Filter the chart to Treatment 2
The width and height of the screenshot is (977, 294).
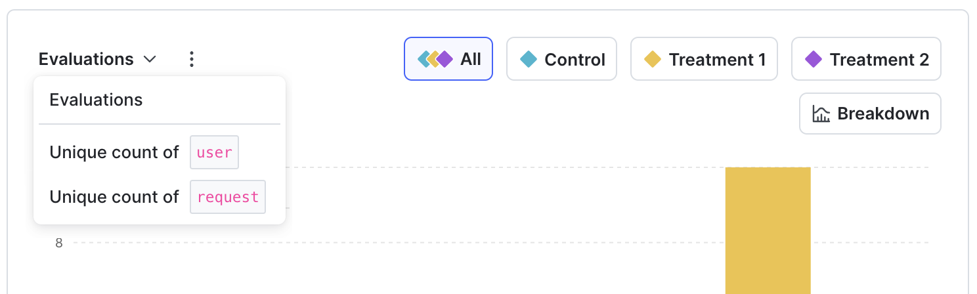[866, 59]
